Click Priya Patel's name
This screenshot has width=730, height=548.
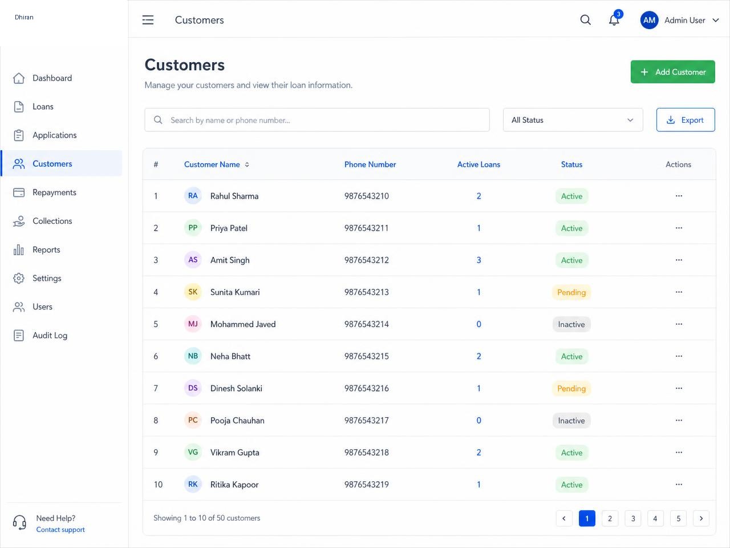click(229, 228)
